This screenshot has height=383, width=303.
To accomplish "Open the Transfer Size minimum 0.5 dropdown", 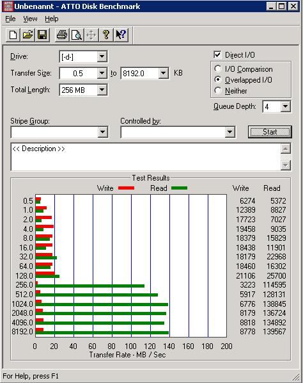I will point(102,73).
